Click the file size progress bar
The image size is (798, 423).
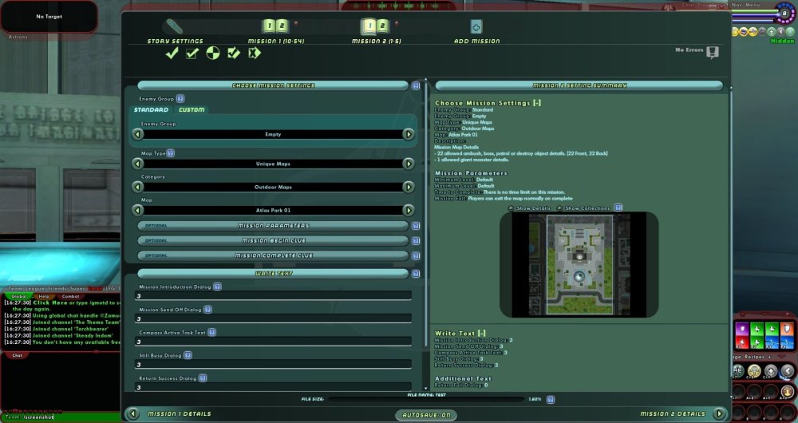tap(425, 400)
